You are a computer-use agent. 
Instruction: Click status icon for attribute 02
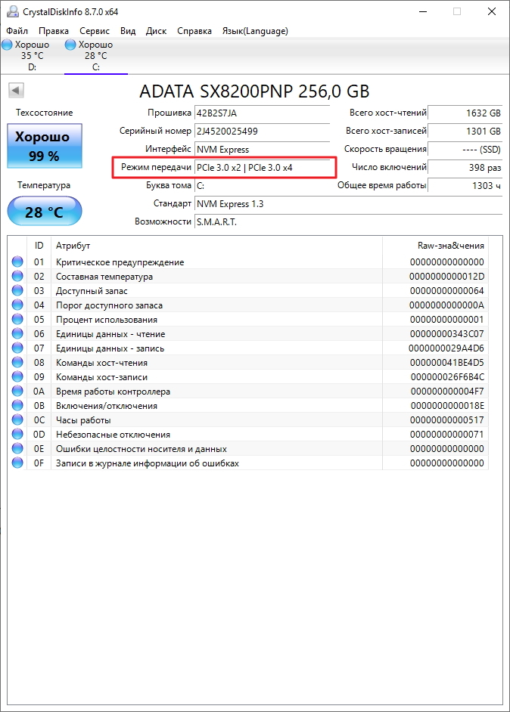point(17,276)
